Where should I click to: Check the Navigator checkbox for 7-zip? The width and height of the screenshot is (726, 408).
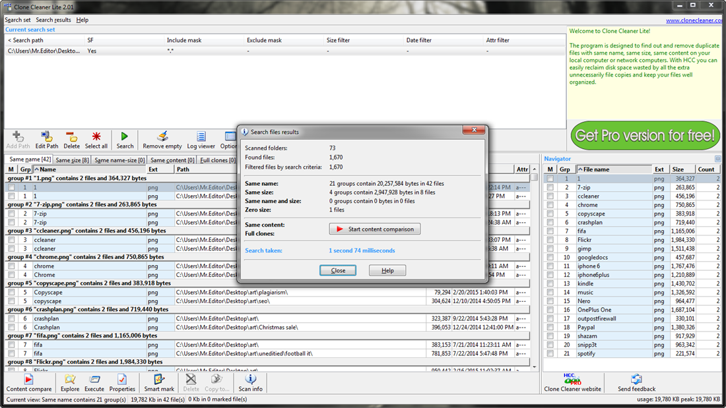(550, 187)
